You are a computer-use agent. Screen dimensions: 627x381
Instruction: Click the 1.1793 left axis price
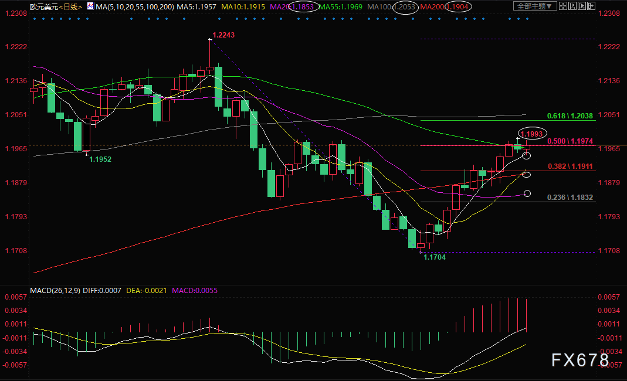pyautogui.click(x=16, y=217)
